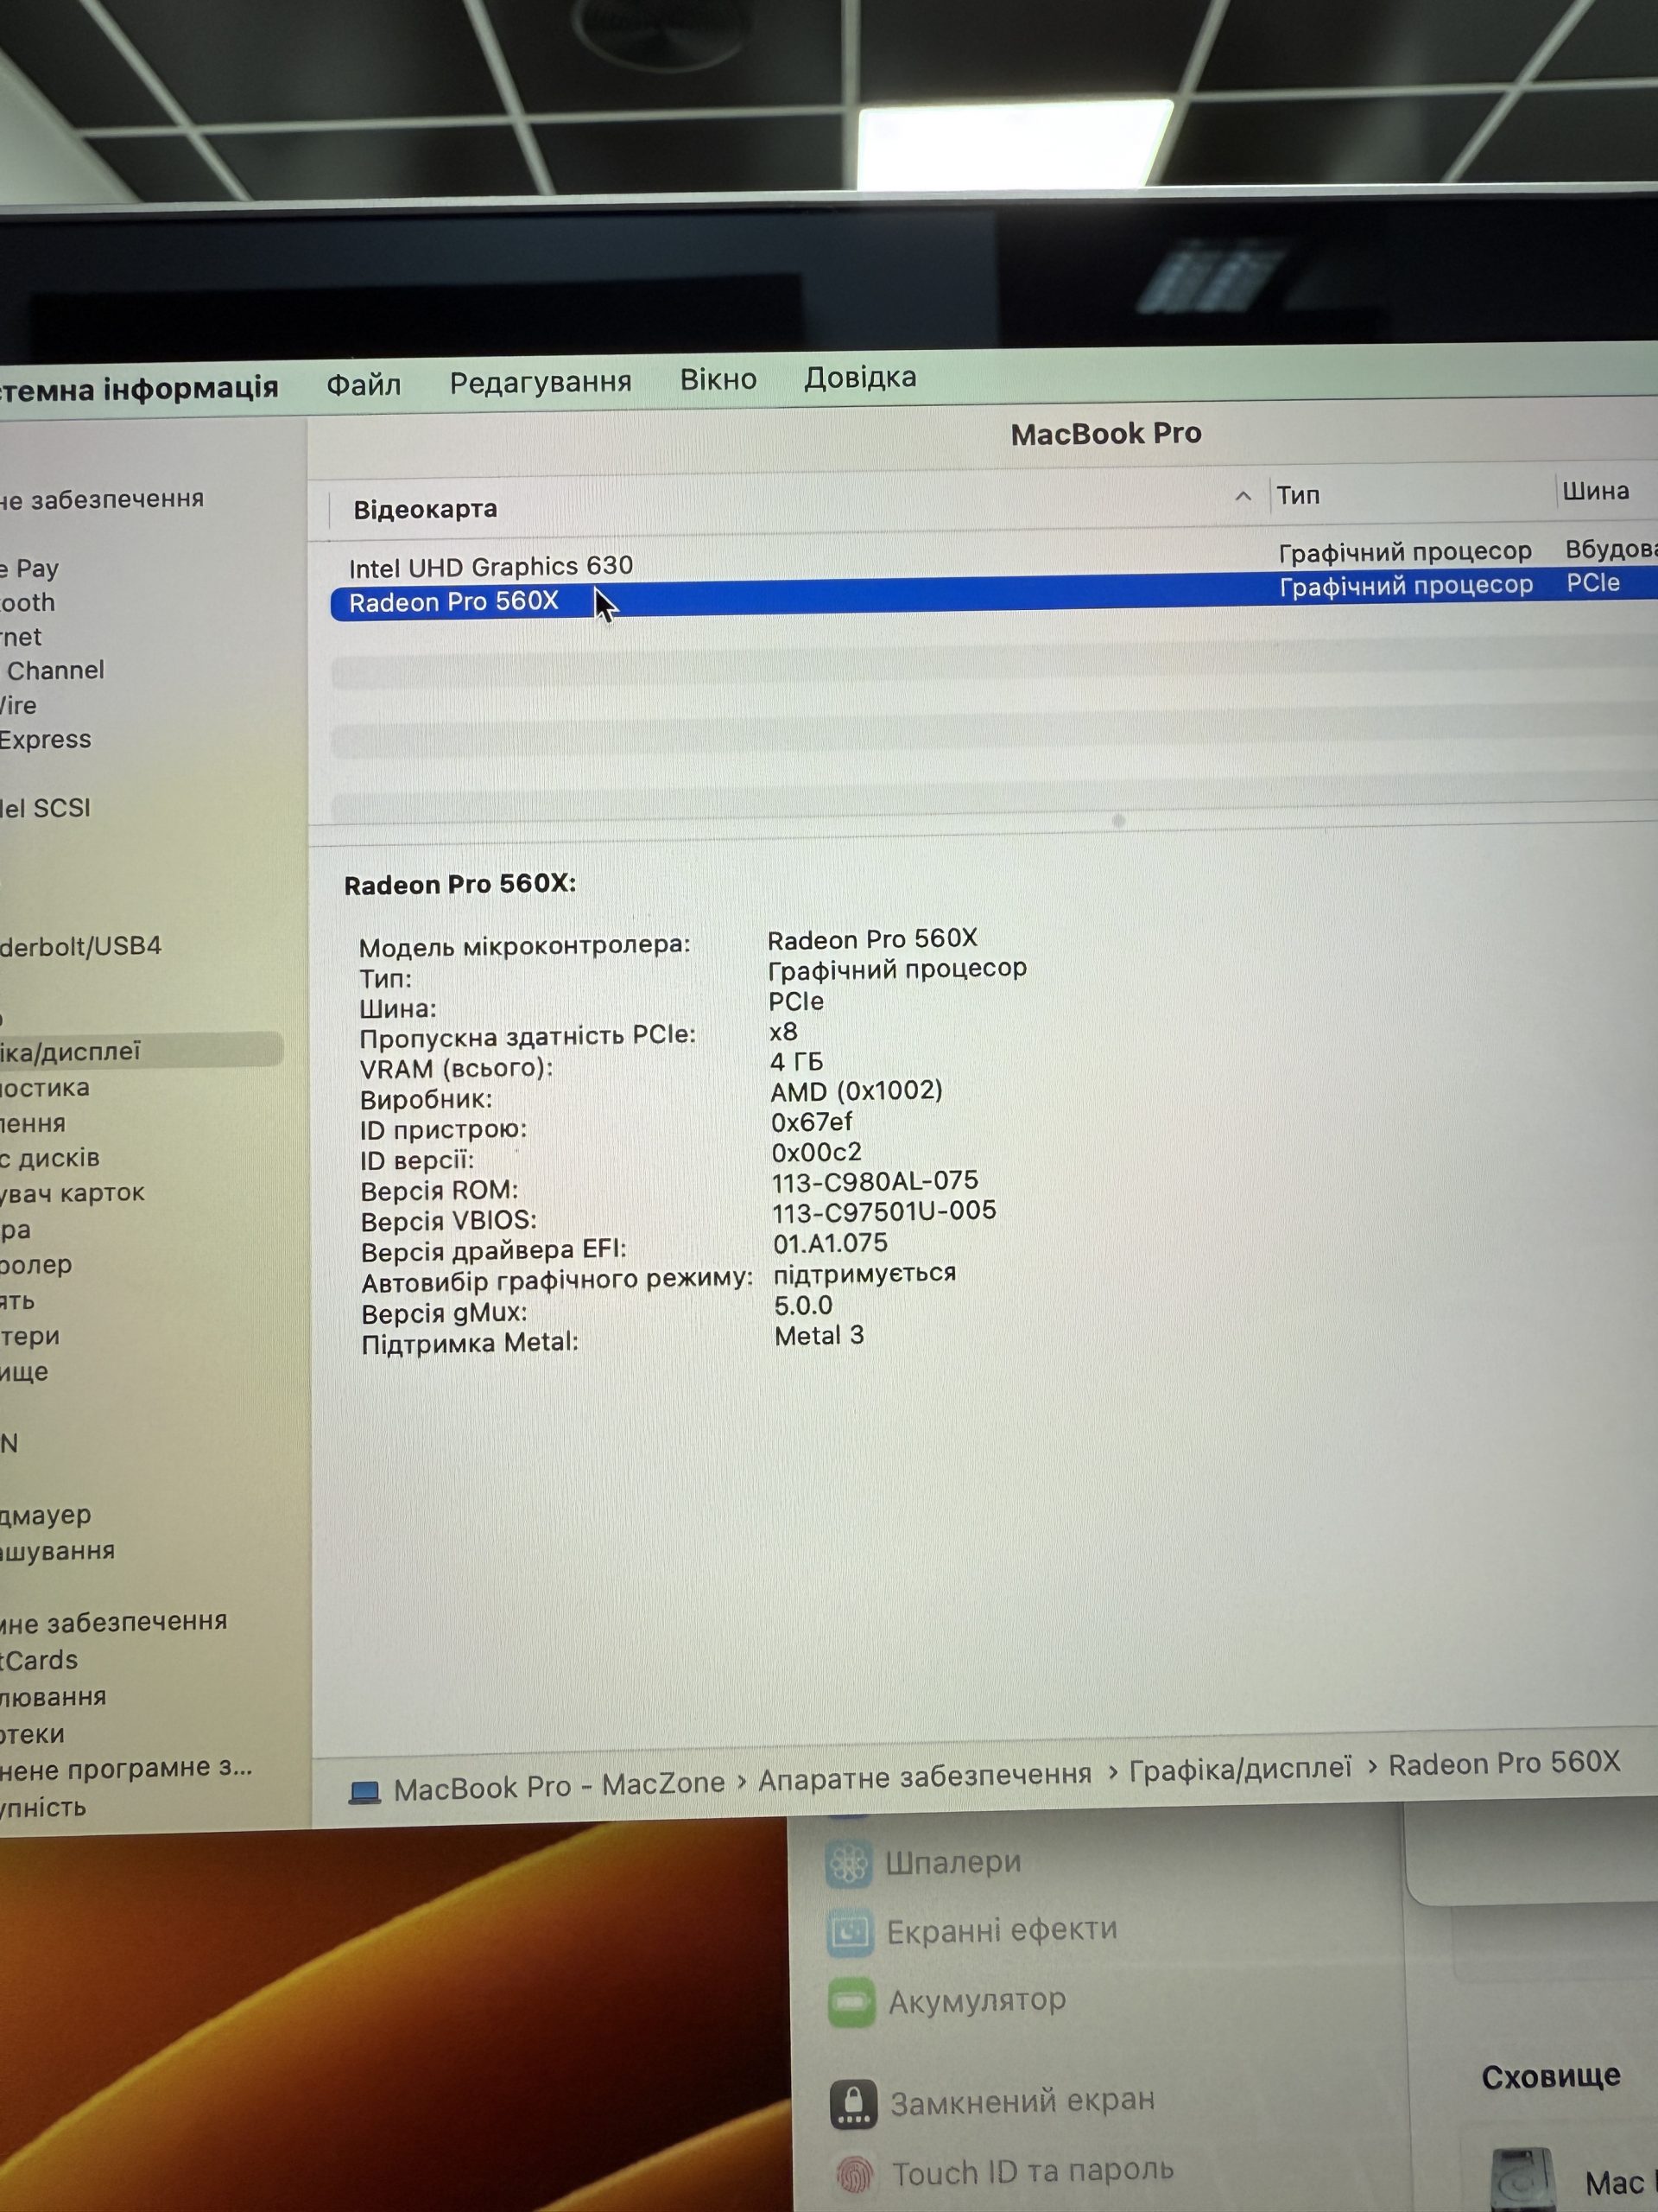Select the Thunderbolt/USB4 sidebar item
Viewport: 1658px width, 2212px height.
pyautogui.click(x=80, y=946)
